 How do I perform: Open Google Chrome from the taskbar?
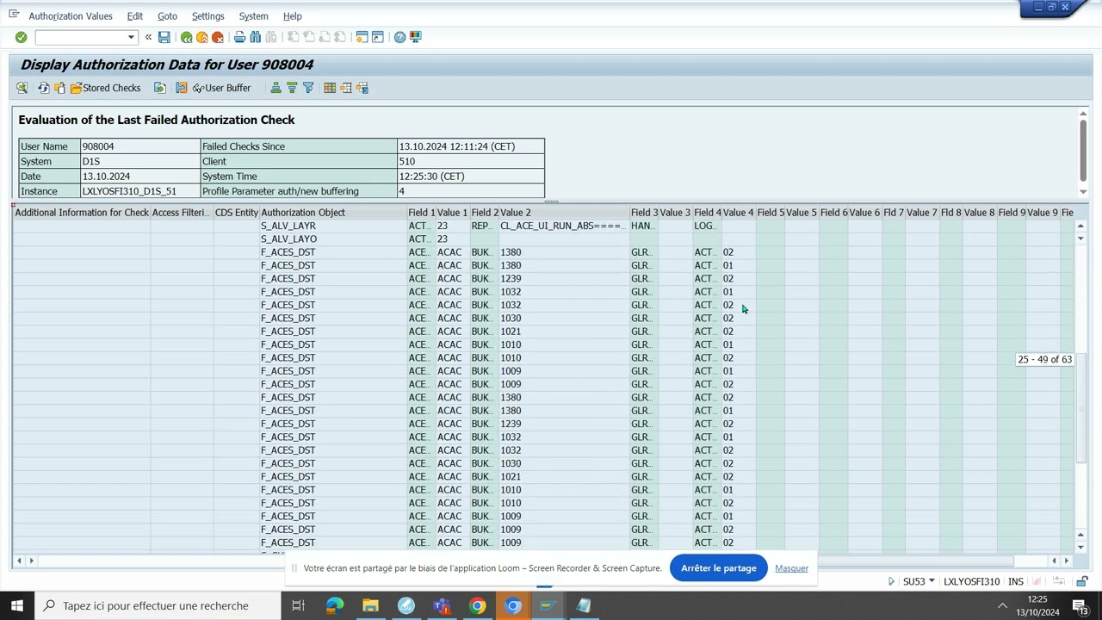click(477, 605)
